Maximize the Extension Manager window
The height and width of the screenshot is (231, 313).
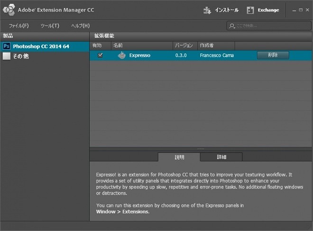301,10
